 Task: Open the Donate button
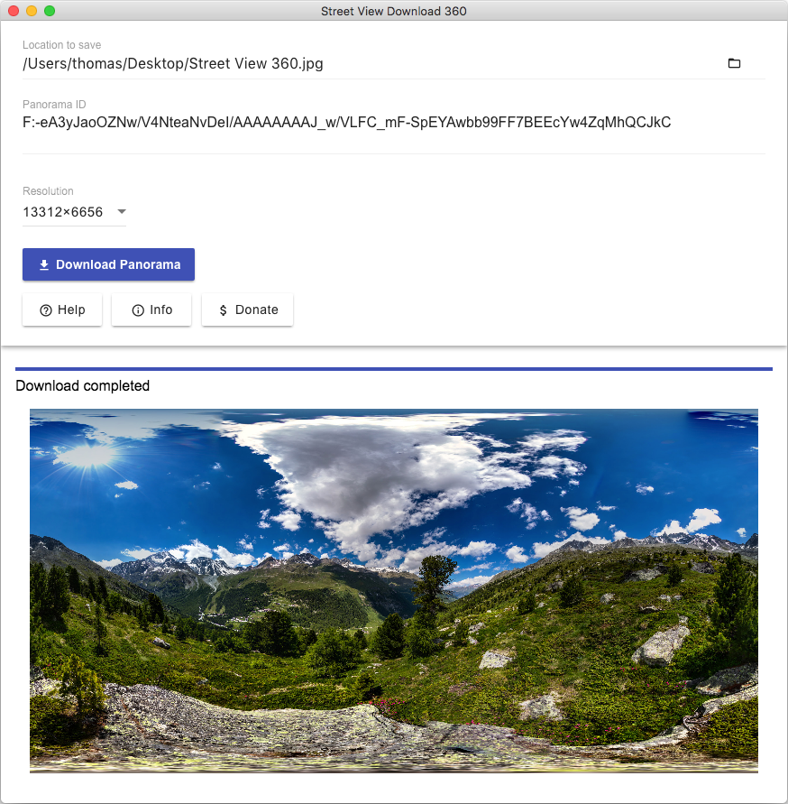247,310
